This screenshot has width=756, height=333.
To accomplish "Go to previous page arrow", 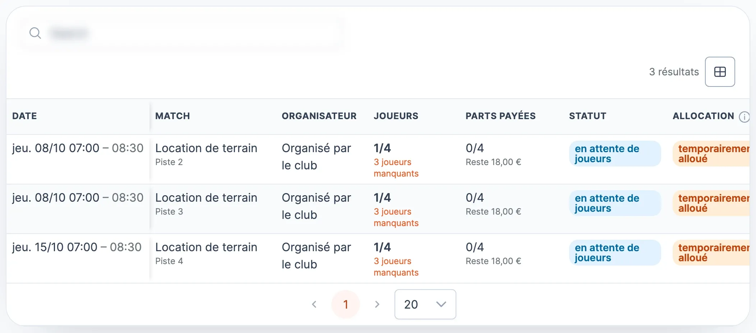I will 314,304.
